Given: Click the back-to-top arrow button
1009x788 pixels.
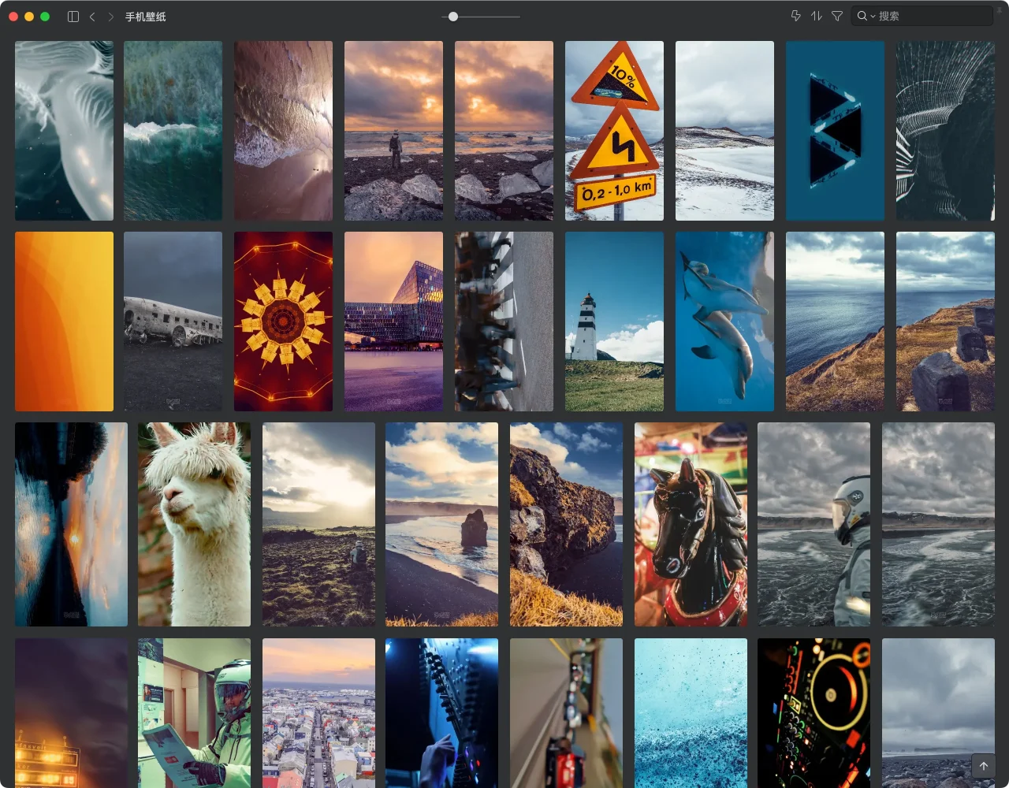Looking at the screenshot, I should 984,766.
